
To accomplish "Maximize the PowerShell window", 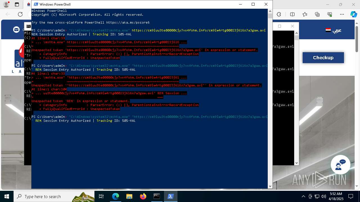I will click(x=253, y=4).
